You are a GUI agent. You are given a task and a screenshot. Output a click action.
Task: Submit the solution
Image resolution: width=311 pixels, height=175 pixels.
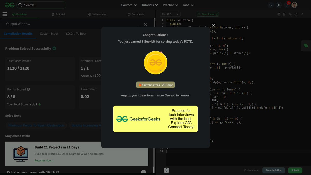[x=295, y=170]
